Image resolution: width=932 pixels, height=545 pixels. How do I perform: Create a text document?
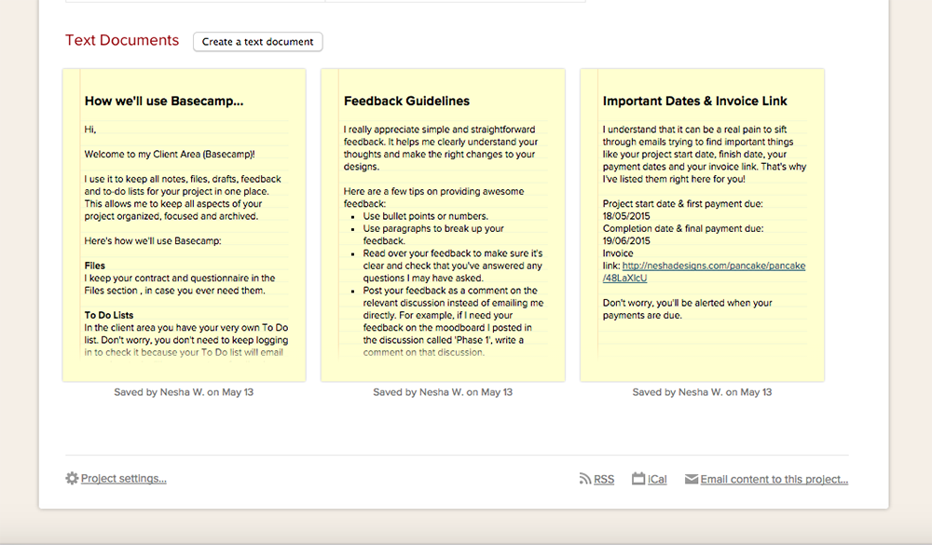tap(258, 42)
